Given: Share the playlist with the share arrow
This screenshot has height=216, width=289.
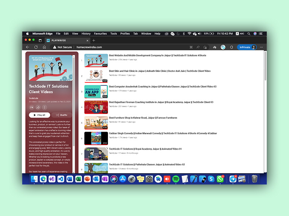Looking at the screenshot, I should [x=38, y=107].
